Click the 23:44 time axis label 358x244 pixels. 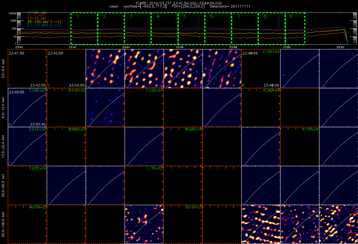126,47
